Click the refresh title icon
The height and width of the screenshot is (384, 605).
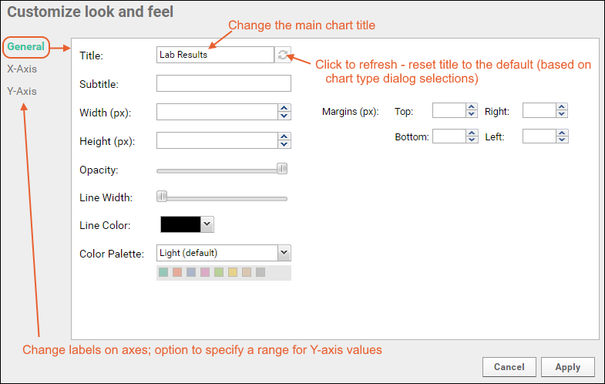(x=284, y=55)
